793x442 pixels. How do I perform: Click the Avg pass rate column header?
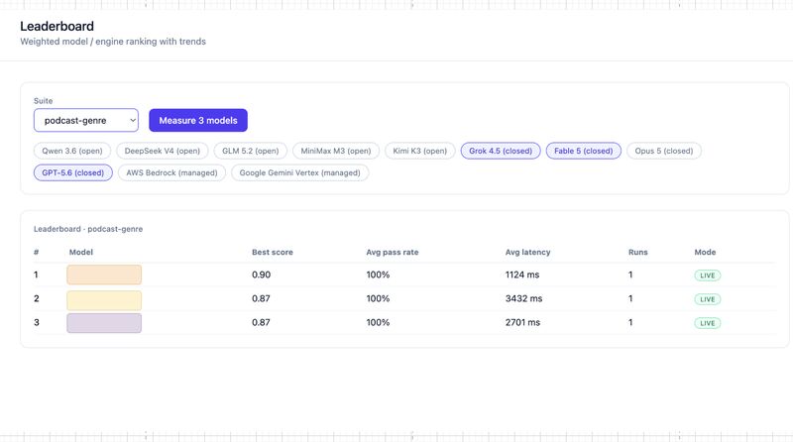[x=392, y=252]
